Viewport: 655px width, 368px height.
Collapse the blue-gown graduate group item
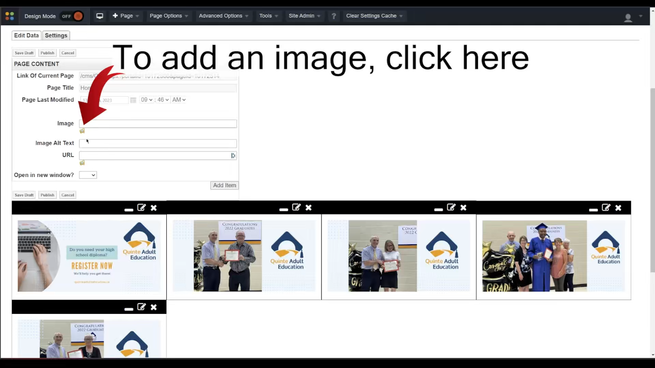(593, 209)
